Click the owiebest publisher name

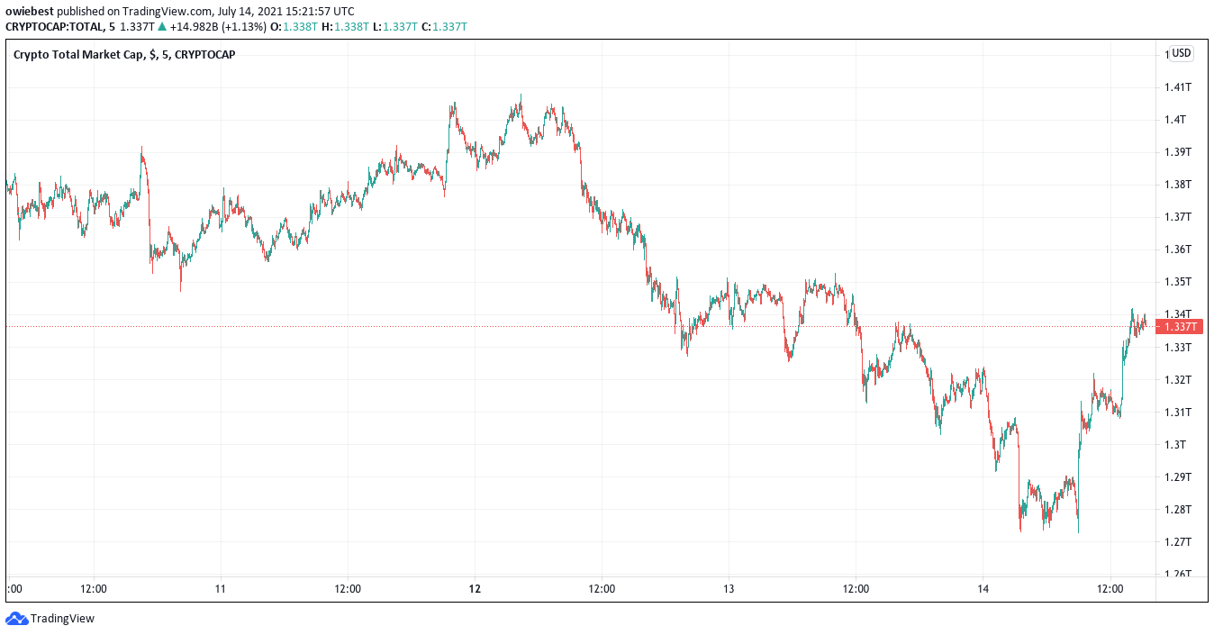[27, 12]
